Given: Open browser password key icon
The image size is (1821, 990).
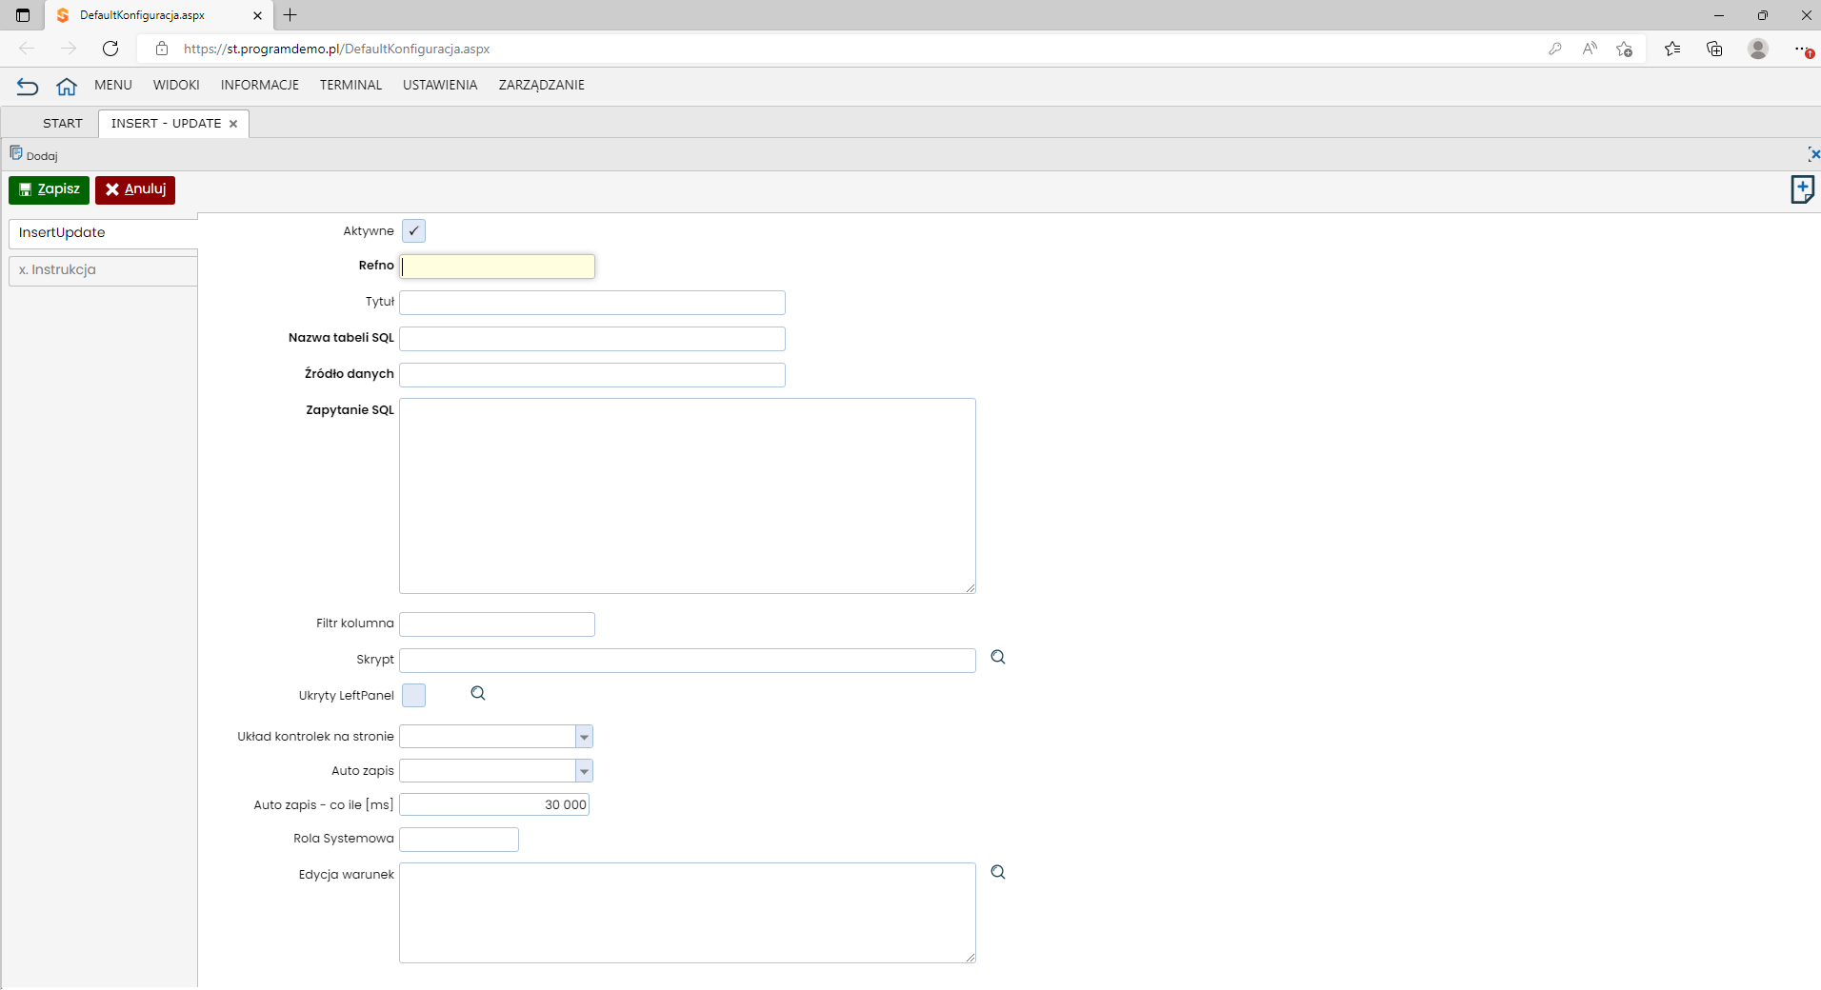Looking at the screenshot, I should pos(1555,49).
